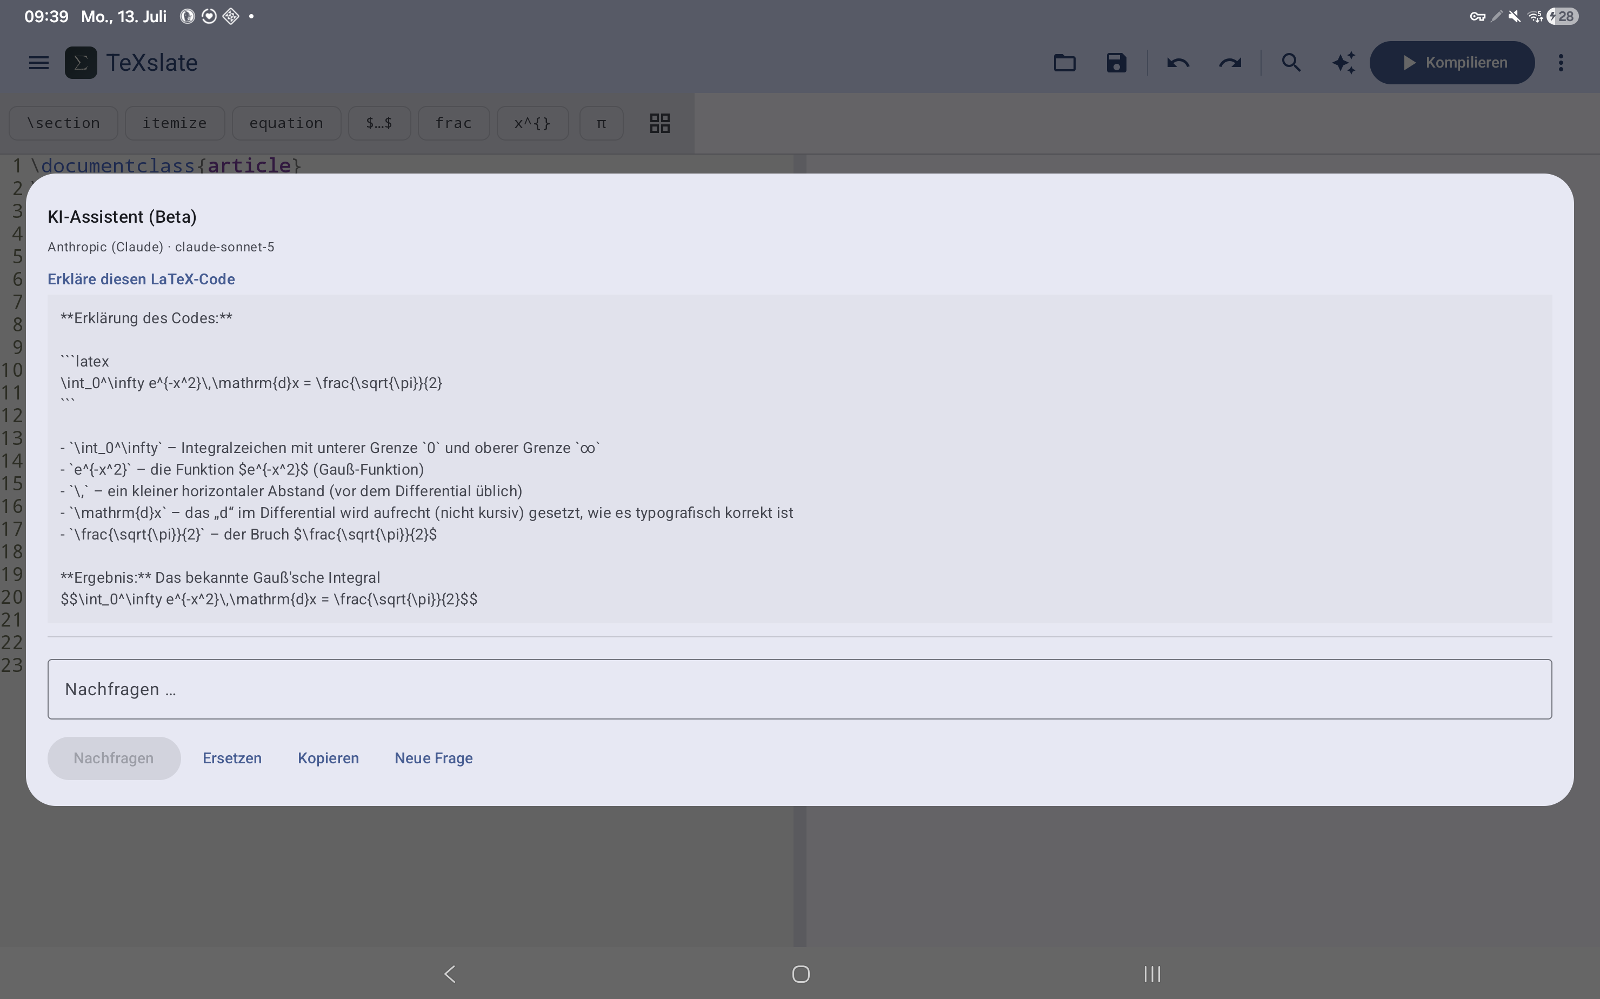Tap the final $$\int_0^\infty formula line
The height and width of the screenshot is (999, 1600).
click(x=269, y=600)
